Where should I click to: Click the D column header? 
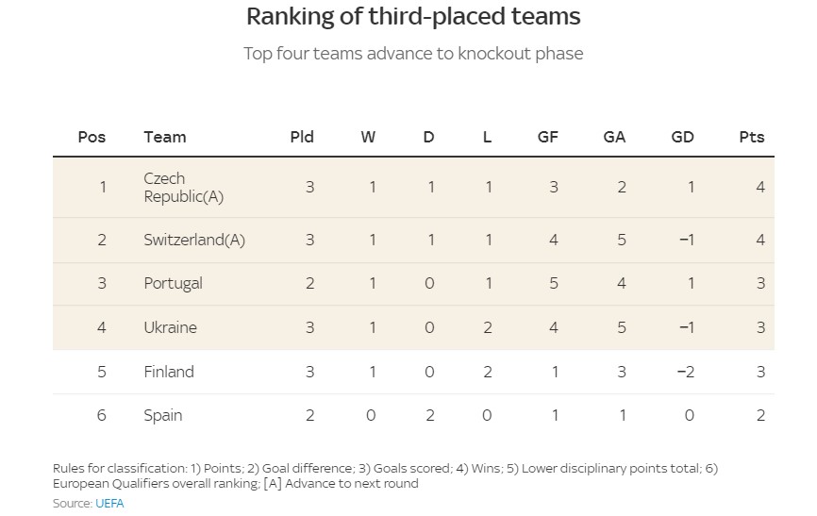pyautogui.click(x=428, y=137)
